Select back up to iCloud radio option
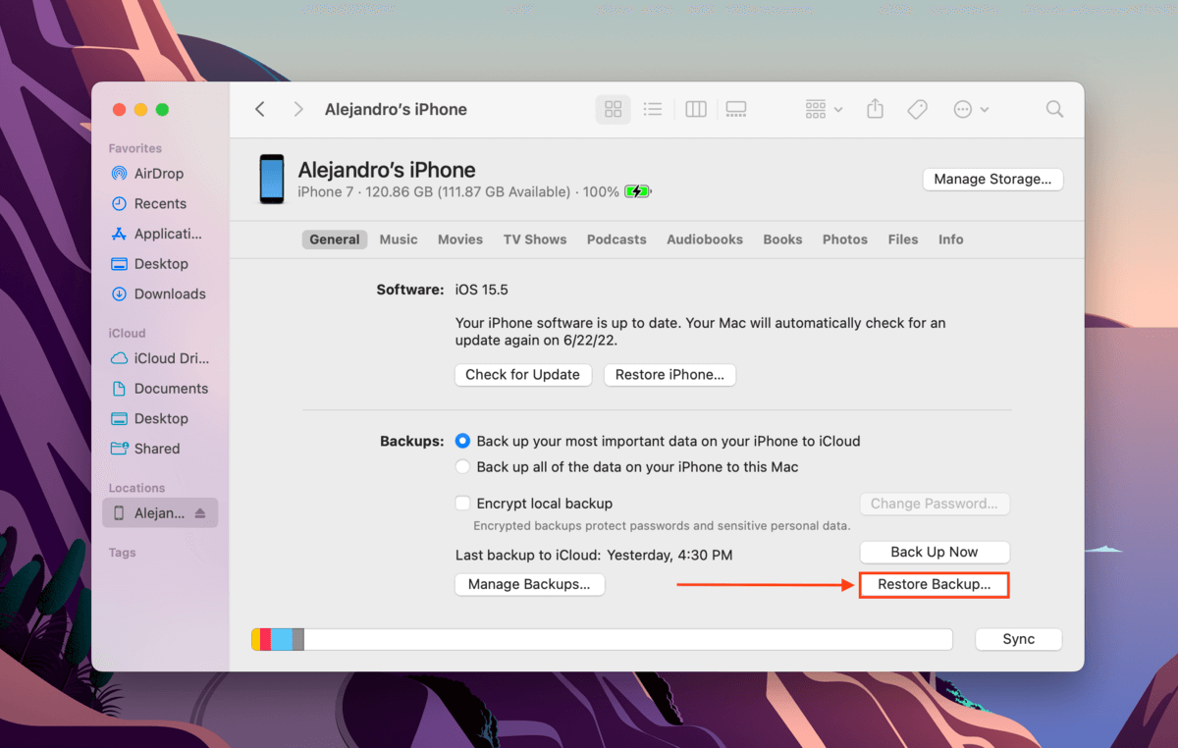This screenshot has height=748, width=1178. point(463,442)
